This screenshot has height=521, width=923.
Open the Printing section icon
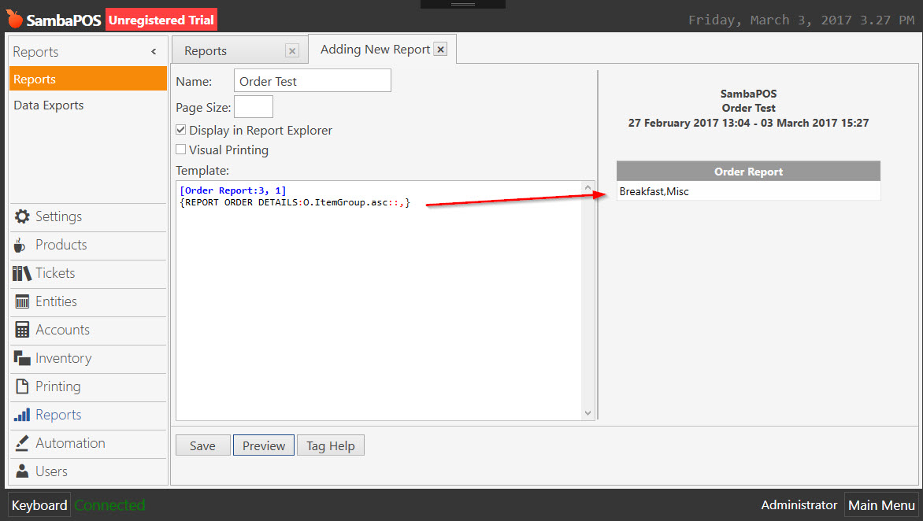point(22,386)
